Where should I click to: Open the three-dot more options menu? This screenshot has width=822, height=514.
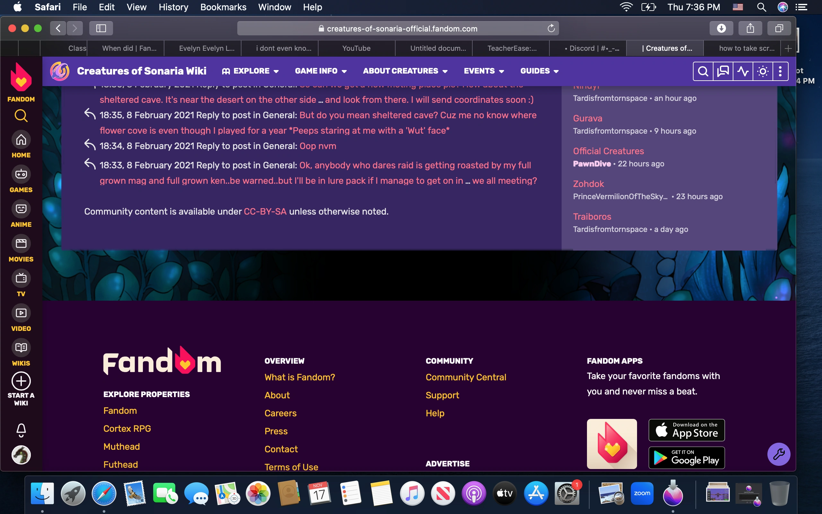(x=780, y=71)
